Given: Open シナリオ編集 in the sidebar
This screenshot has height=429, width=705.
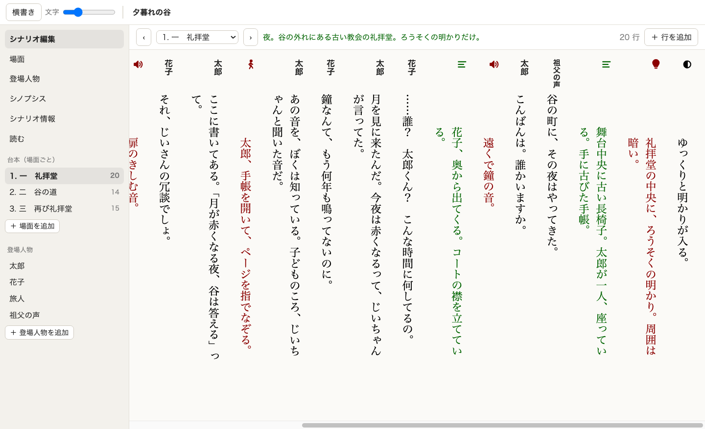Looking at the screenshot, I should click(x=64, y=39).
